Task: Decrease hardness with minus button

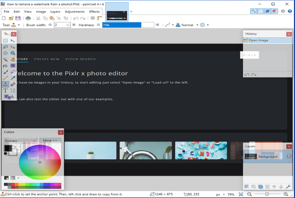Action: pyautogui.click(x=98, y=25)
